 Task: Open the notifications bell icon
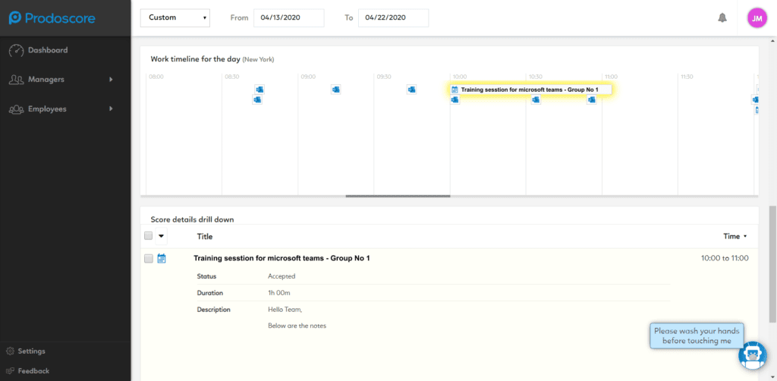coord(722,18)
